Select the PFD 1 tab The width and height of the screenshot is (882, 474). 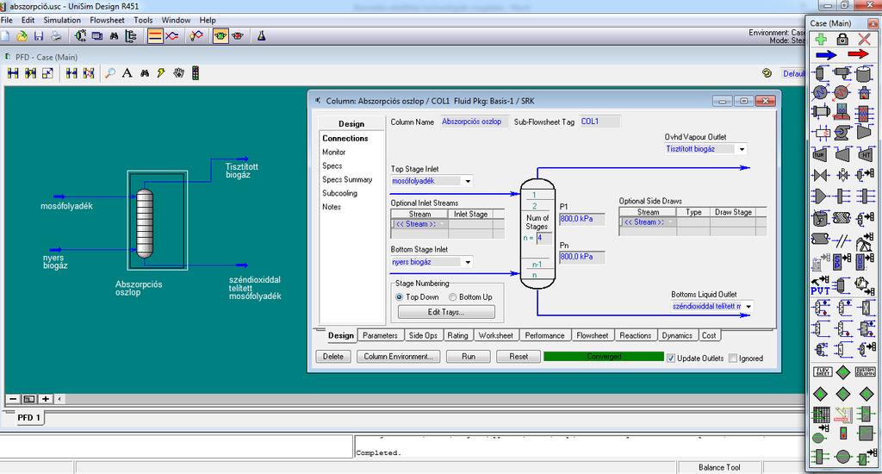pos(28,418)
